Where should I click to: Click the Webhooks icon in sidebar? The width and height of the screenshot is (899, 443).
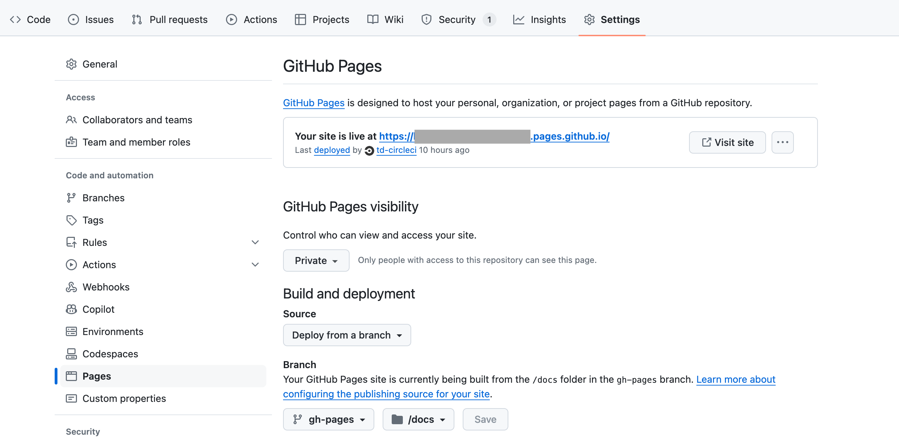coord(71,287)
